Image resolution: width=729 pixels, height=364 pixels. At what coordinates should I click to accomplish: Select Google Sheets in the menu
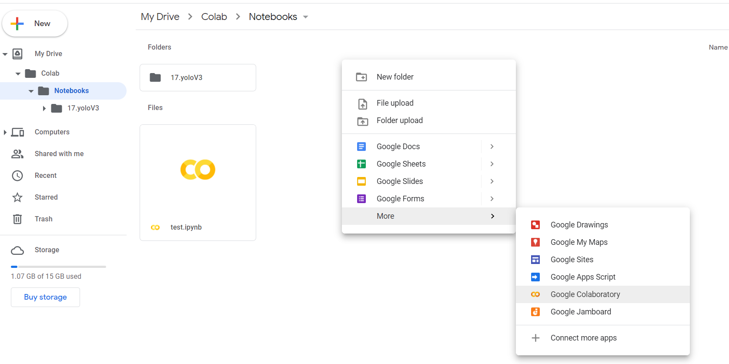click(x=401, y=164)
